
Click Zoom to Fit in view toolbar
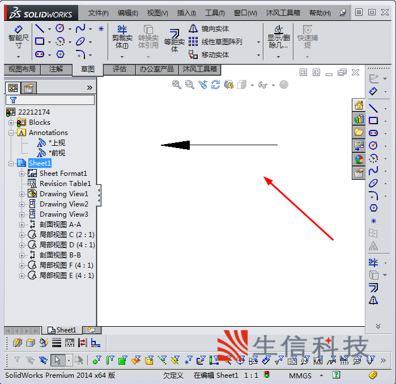[177, 85]
